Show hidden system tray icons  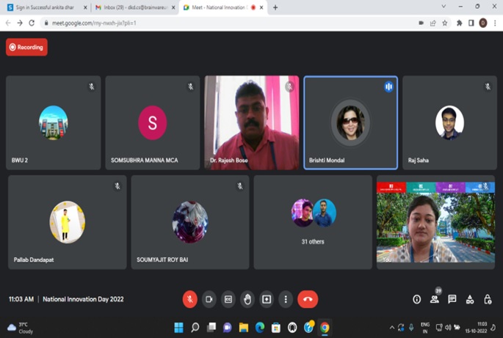[392, 328]
